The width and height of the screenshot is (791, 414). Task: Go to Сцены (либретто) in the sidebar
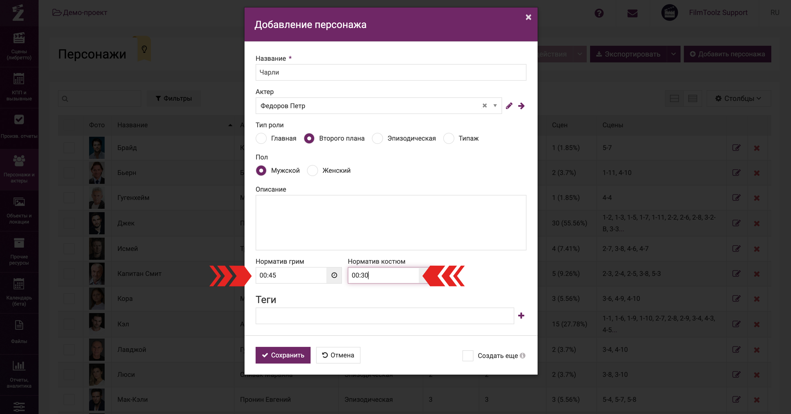pyautogui.click(x=19, y=46)
